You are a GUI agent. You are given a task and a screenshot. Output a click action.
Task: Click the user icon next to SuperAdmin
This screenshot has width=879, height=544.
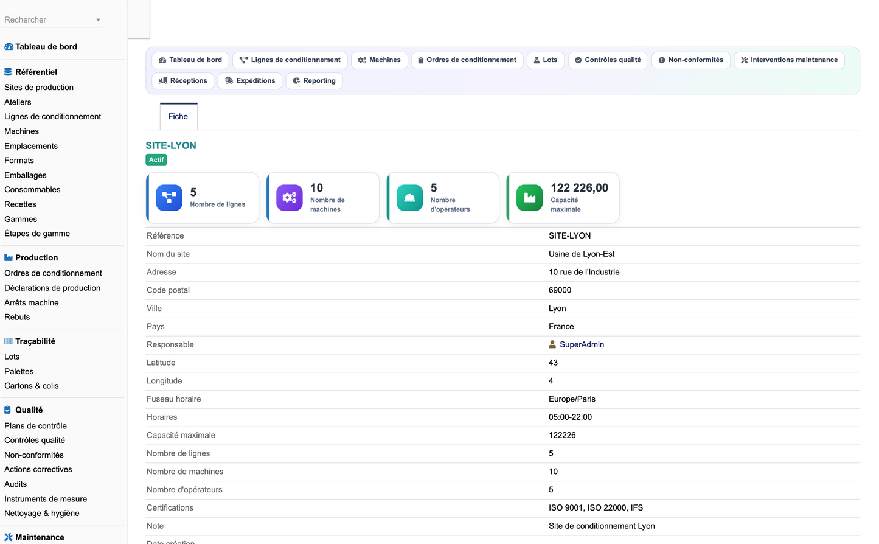pos(552,344)
